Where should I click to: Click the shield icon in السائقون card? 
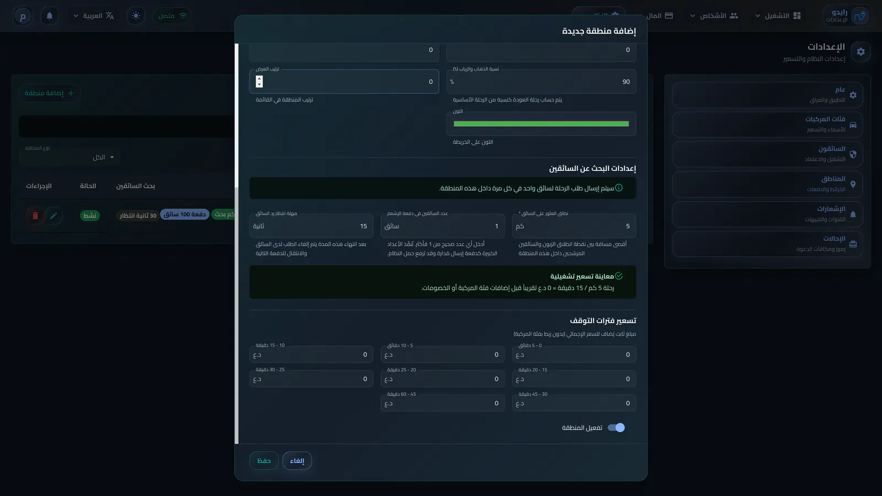(853, 154)
